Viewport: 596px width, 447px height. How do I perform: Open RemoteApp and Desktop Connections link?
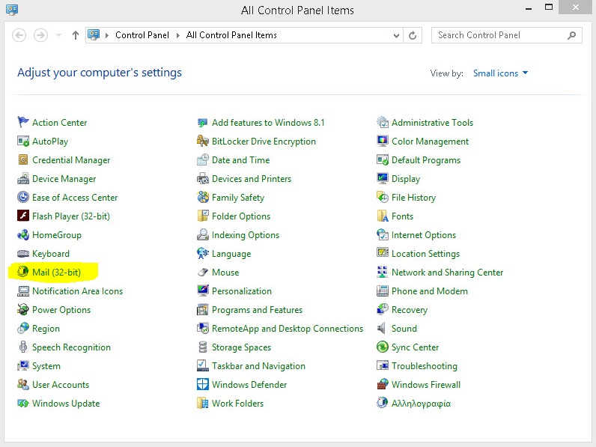(288, 329)
